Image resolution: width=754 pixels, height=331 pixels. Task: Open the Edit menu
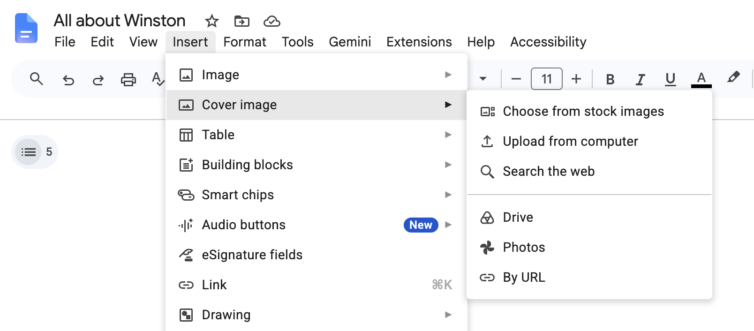[102, 42]
